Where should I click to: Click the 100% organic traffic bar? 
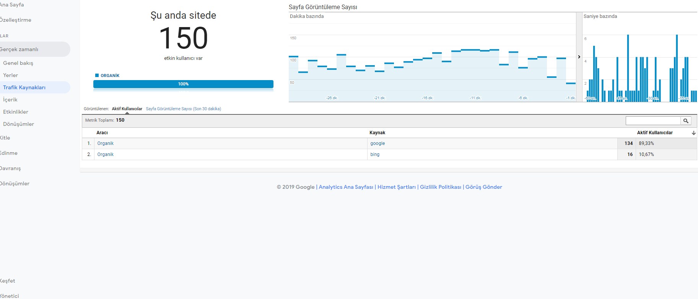click(x=183, y=84)
